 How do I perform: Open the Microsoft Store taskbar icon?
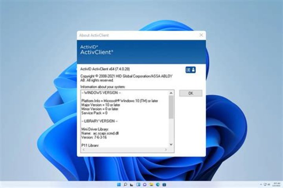point(164,184)
